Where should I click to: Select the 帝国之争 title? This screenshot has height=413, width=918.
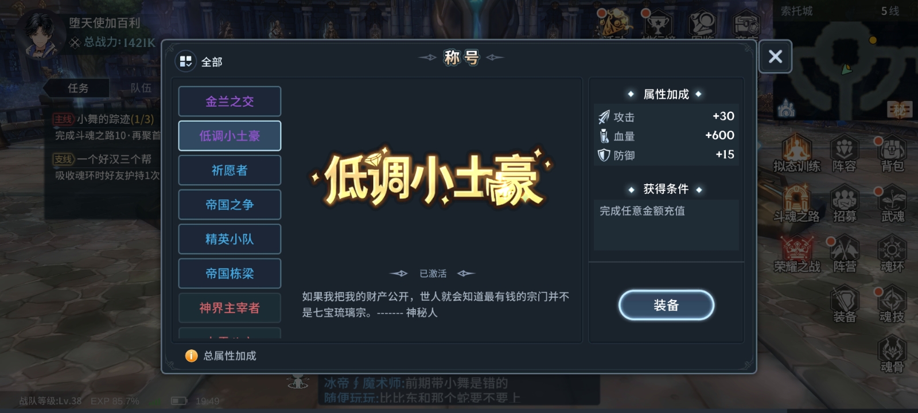pos(229,205)
